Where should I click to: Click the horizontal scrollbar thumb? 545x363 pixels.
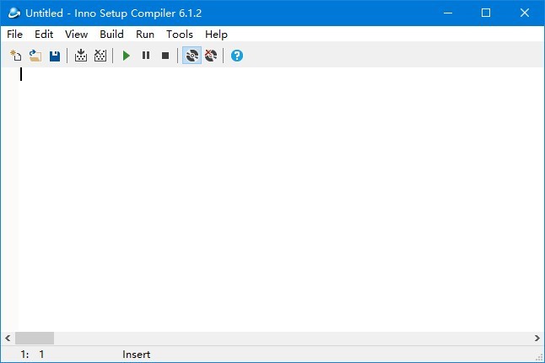35,338
